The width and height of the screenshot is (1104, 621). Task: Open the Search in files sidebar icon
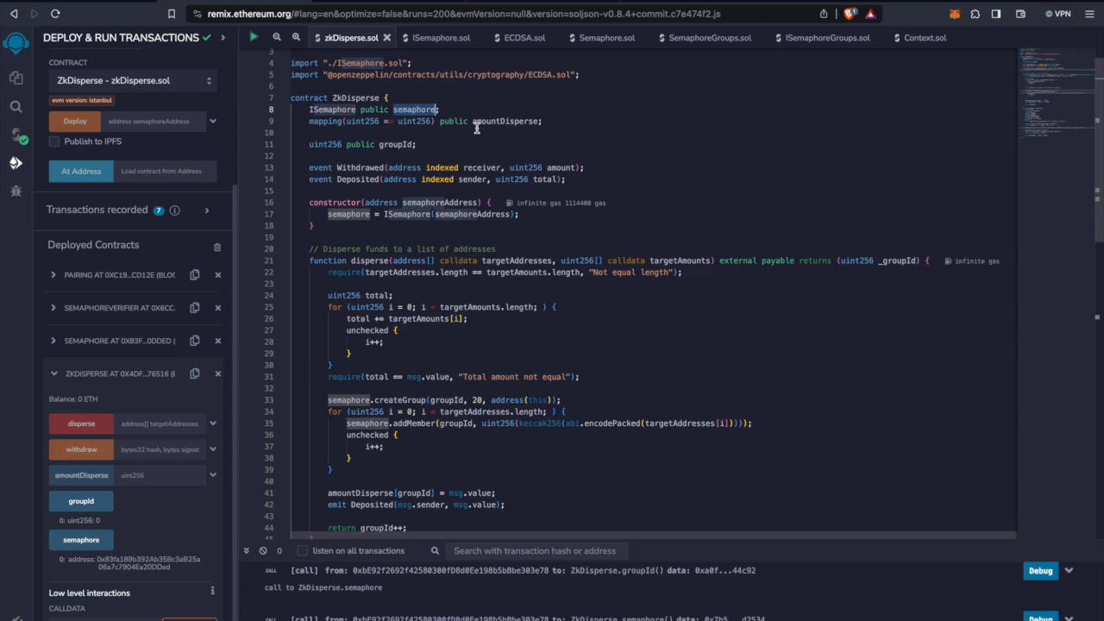pyautogui.click(x=16, y=107)
